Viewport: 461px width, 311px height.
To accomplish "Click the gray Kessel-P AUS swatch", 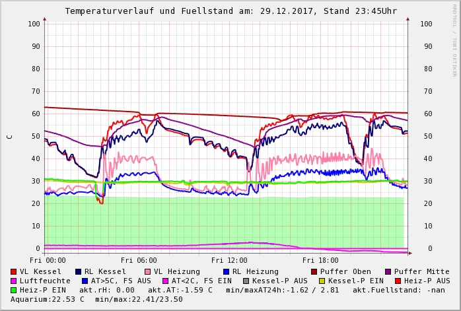I will (246, 281).
